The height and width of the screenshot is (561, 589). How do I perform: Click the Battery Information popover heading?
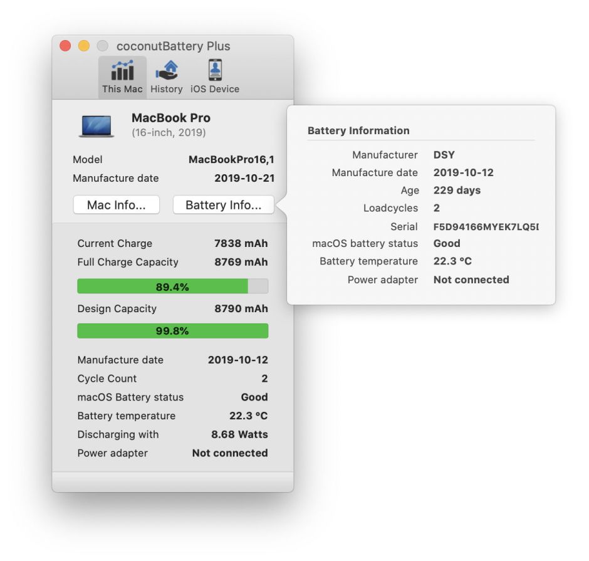coord(358,130)
